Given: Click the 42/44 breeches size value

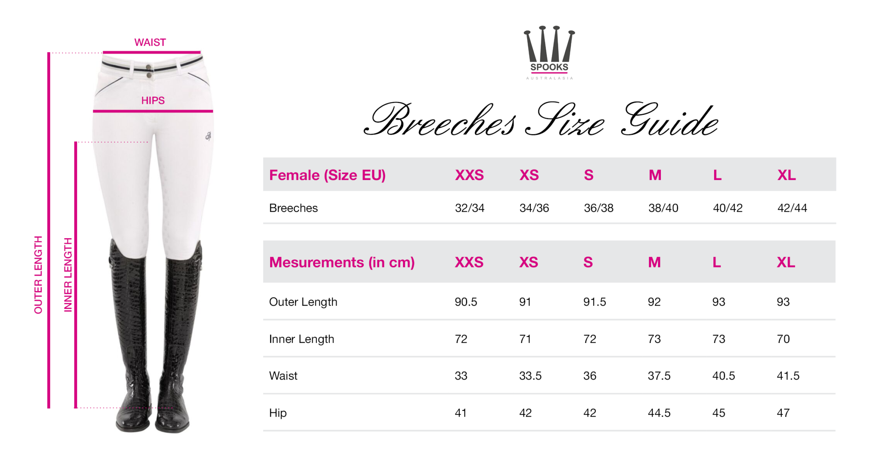Looking at the screenshot, I should point(792,208).
